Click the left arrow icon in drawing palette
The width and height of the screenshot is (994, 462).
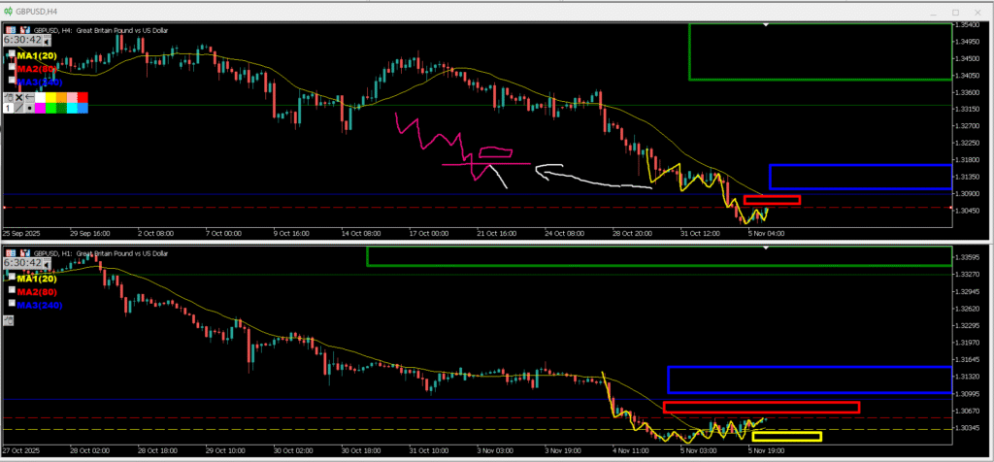[x=31, y=97]
